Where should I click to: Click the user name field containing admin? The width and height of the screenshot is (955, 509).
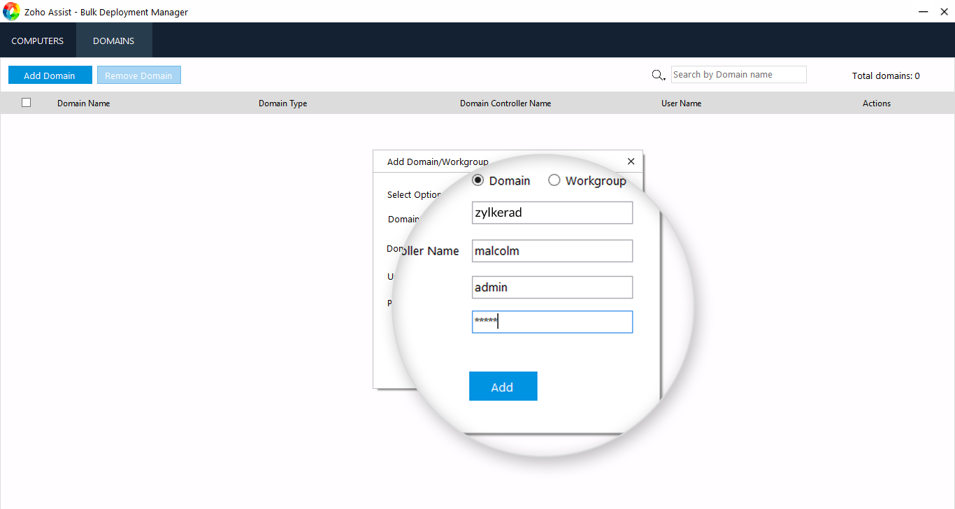coord(552,287)
